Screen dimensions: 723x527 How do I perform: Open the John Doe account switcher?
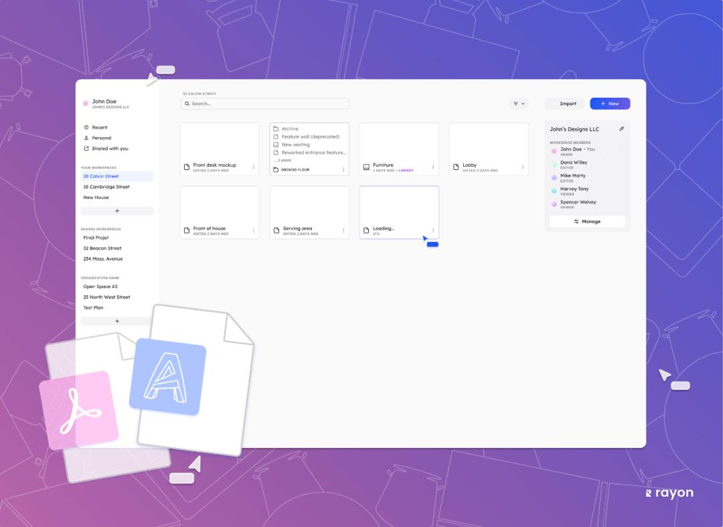(x=106, y=103)
